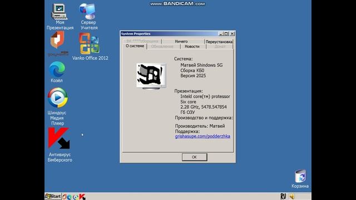Click the System Properties title bar
The height and width of the screenshot is (200, 356).
pos(169,33)
